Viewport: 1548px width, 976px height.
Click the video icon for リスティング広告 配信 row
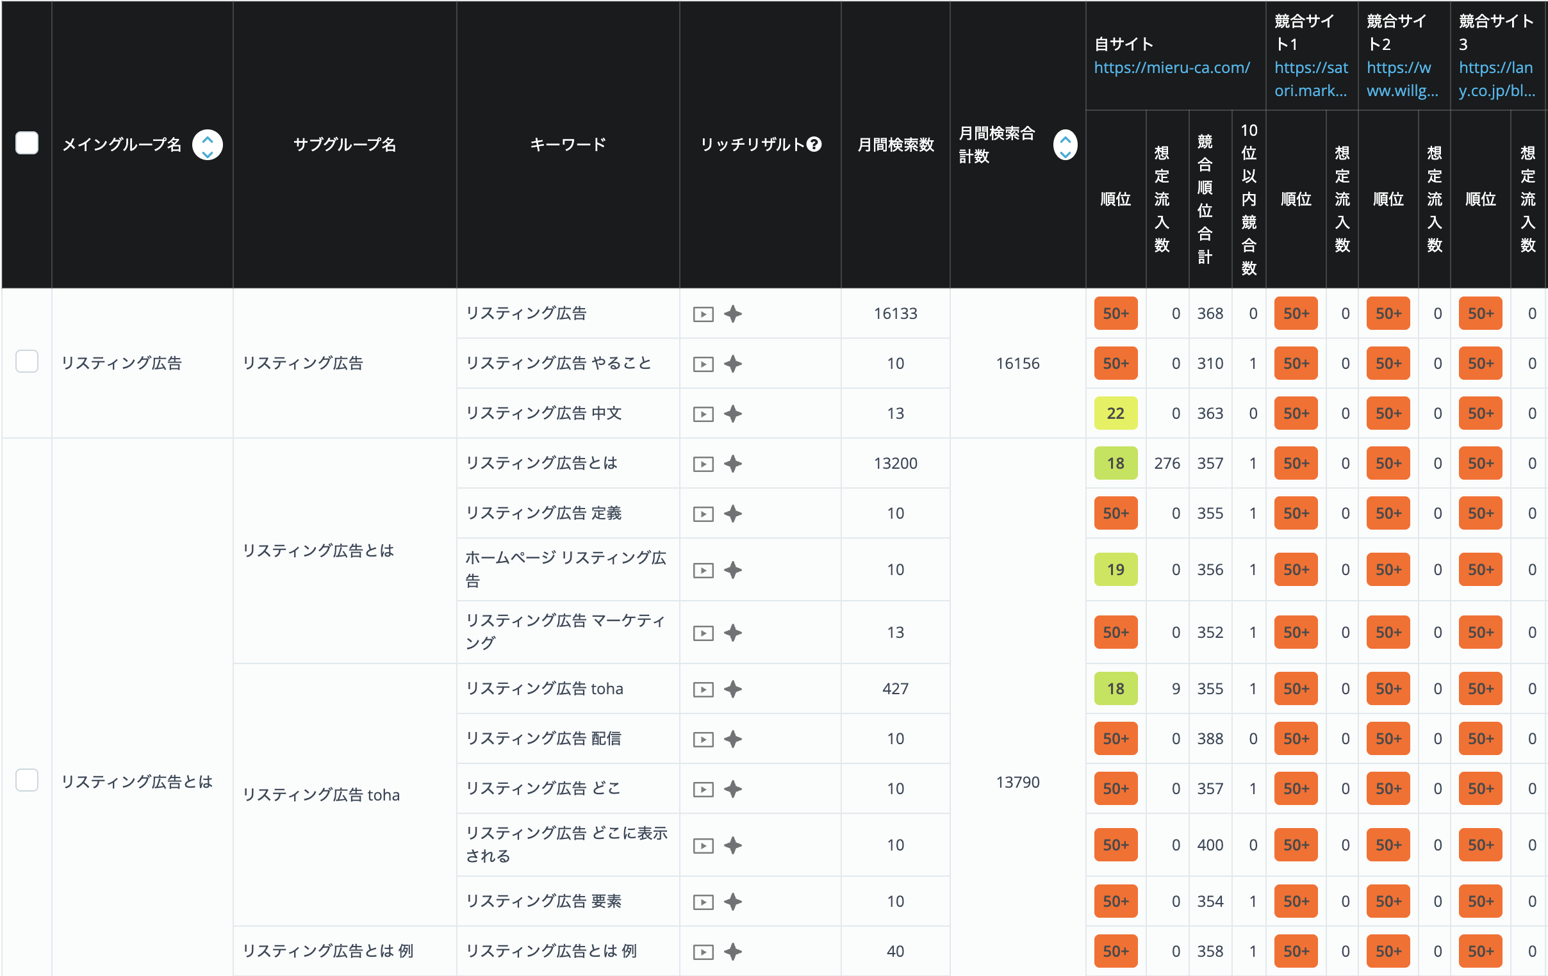(x=703, y=740)
